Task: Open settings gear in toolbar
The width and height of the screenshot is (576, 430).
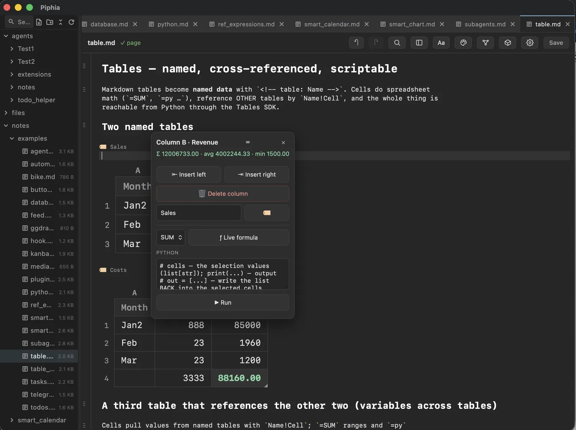Action: click(530, 43)
